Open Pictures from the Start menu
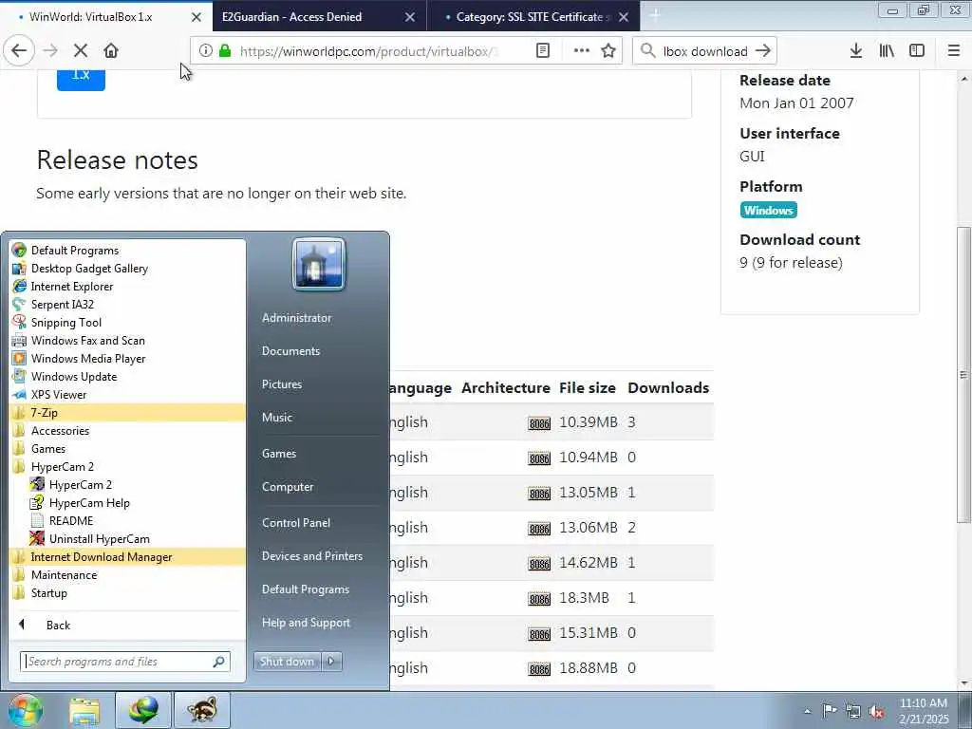The width and height of the screenshot is (972, 729). [x=281, y=384]
